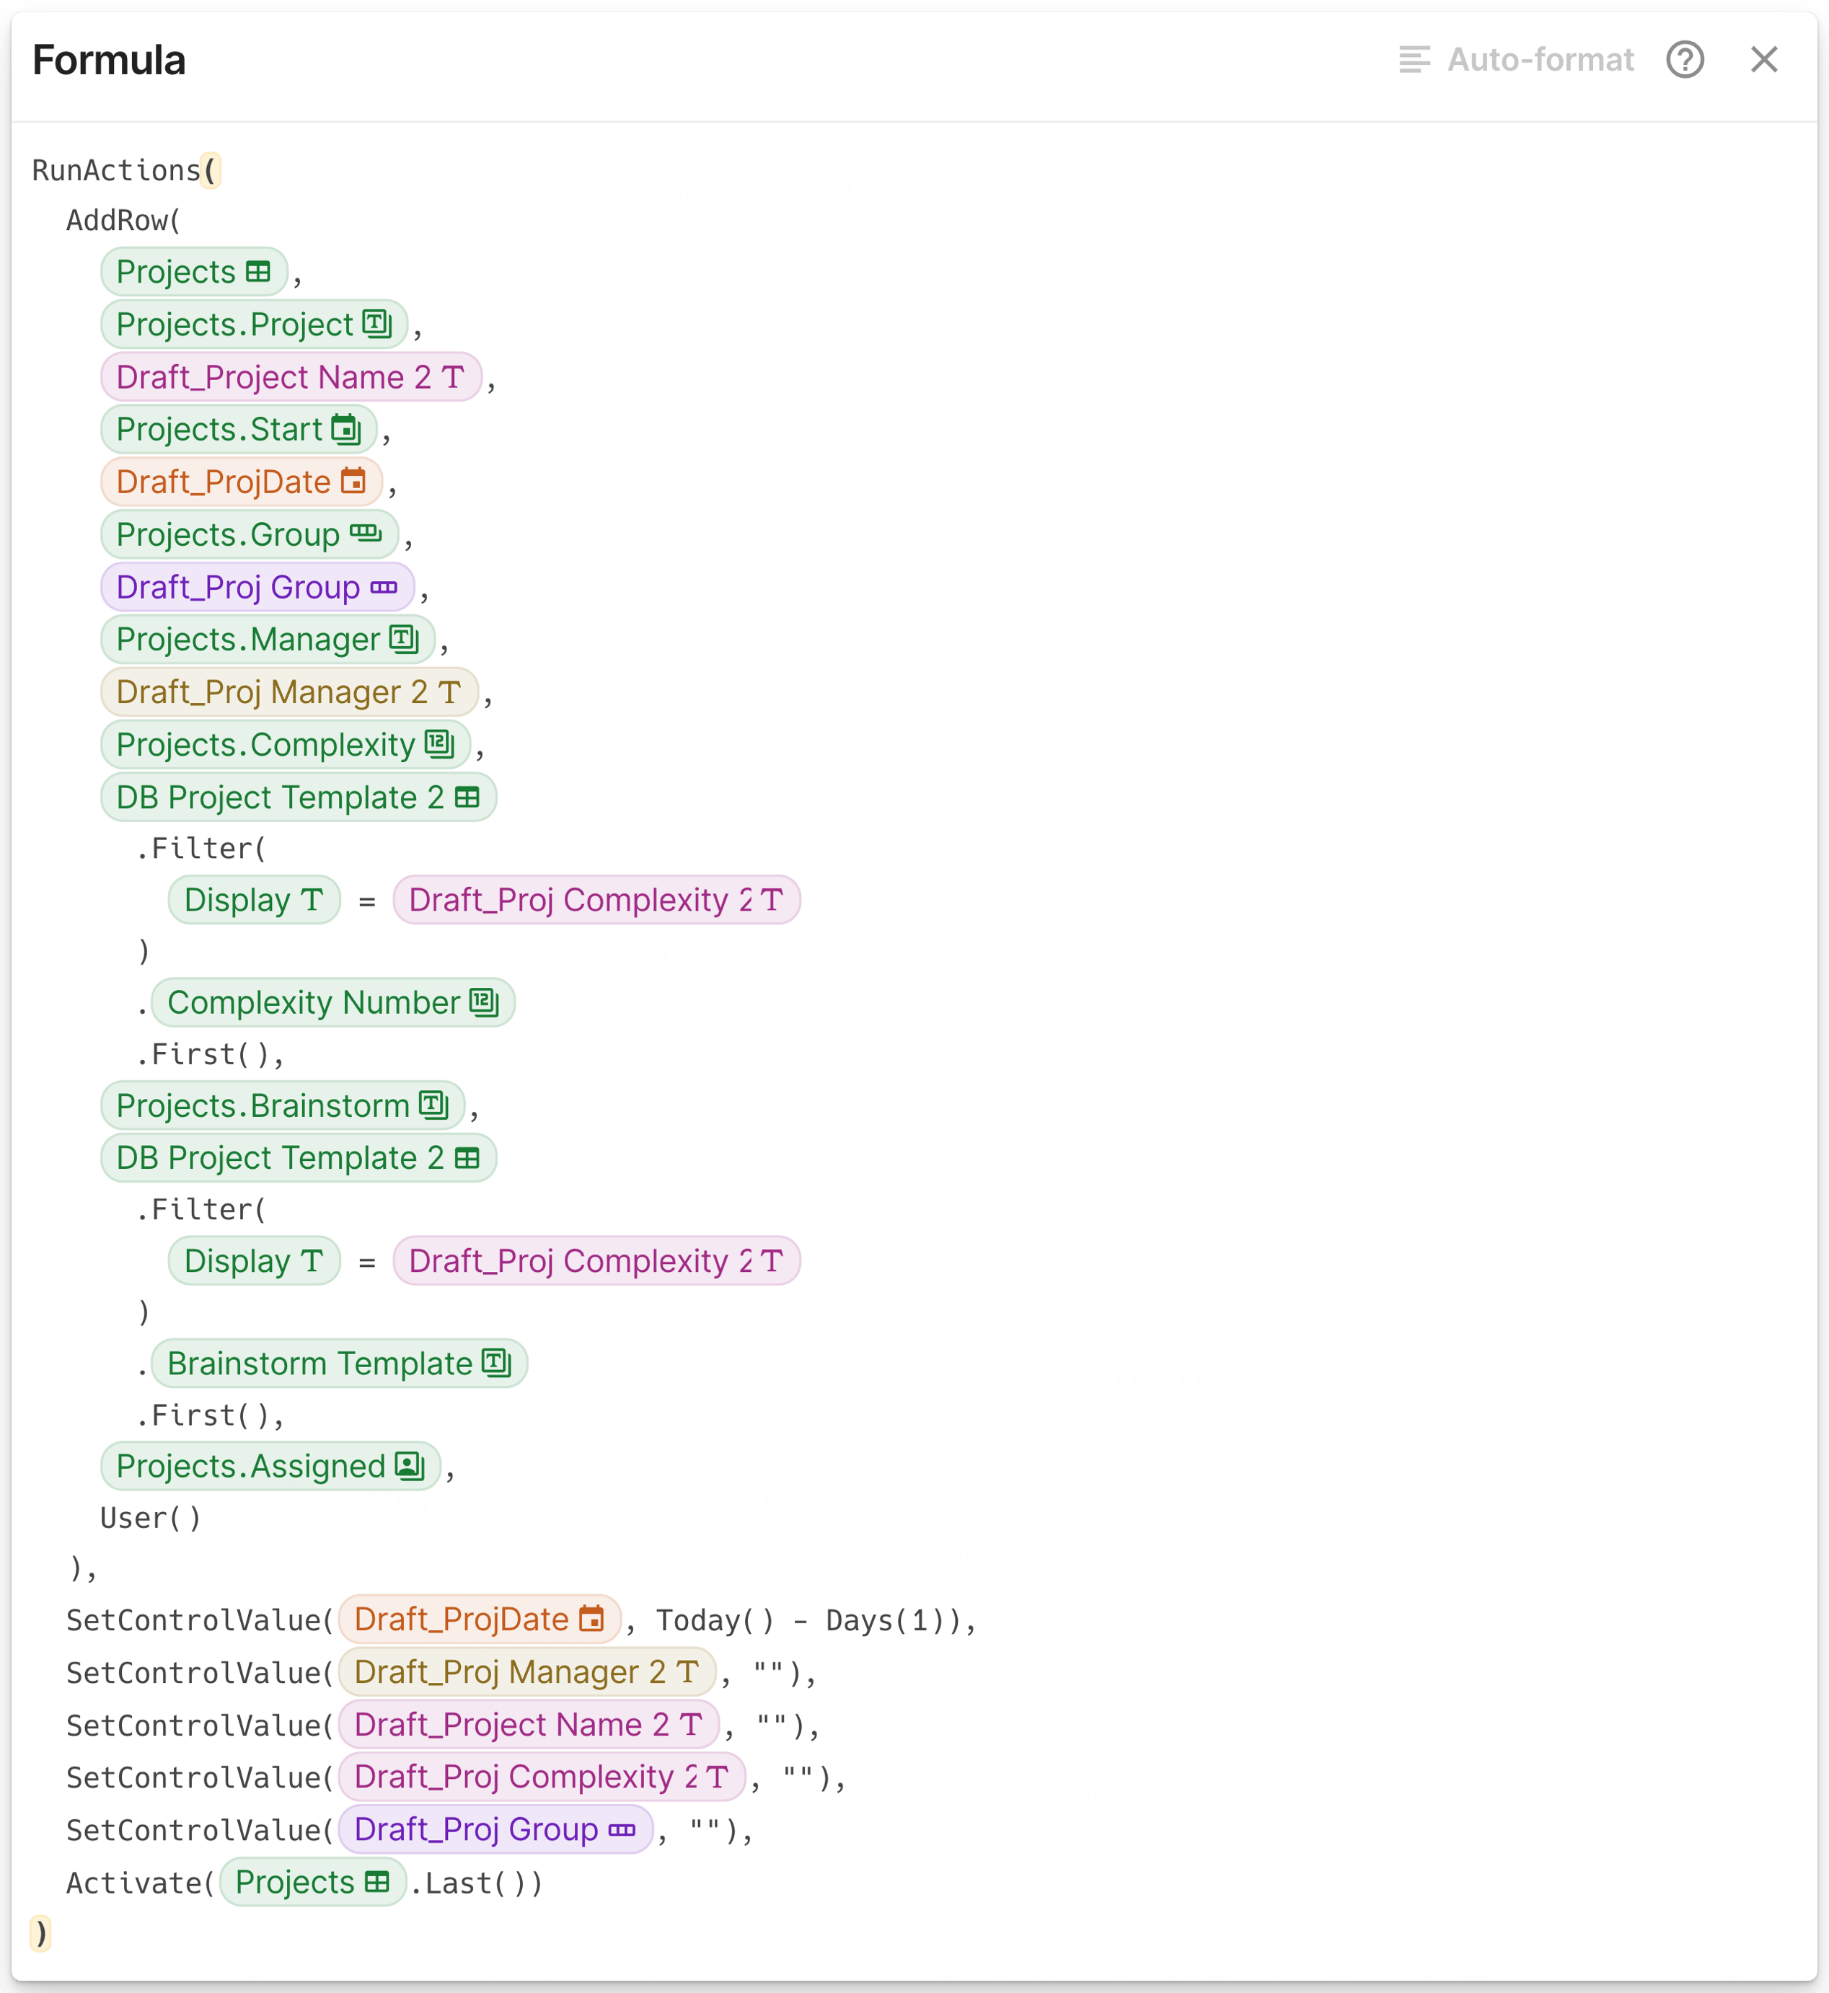The height and width of the screenshot is (1993, 1829).
Task: Click the calendar icon on Projects.Start
Action: pos(345,430)
